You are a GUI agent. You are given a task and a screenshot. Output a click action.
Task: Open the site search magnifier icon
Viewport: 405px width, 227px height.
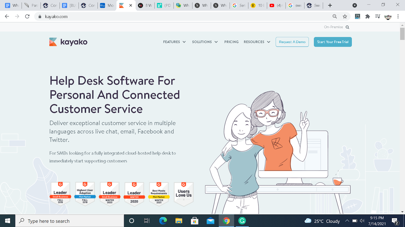[x=347, y=27]
